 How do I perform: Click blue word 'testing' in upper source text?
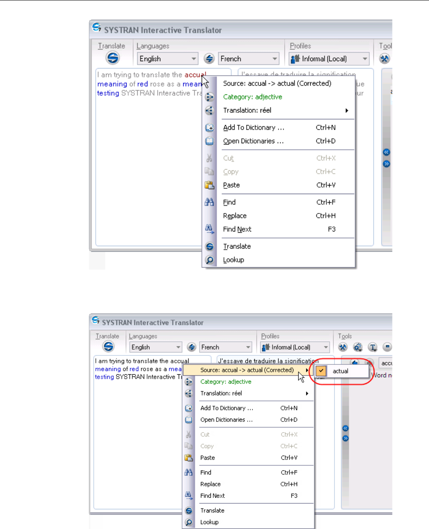108,93
